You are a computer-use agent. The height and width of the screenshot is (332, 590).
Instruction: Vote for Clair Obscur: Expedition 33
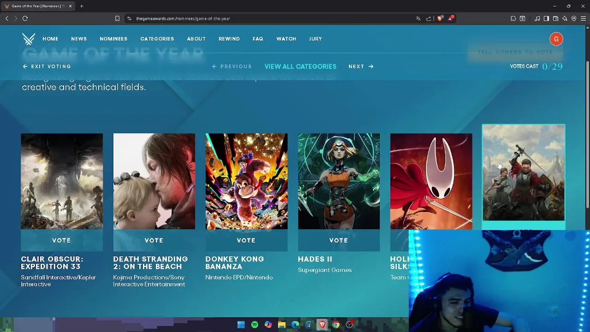click(x=62, y=240)
